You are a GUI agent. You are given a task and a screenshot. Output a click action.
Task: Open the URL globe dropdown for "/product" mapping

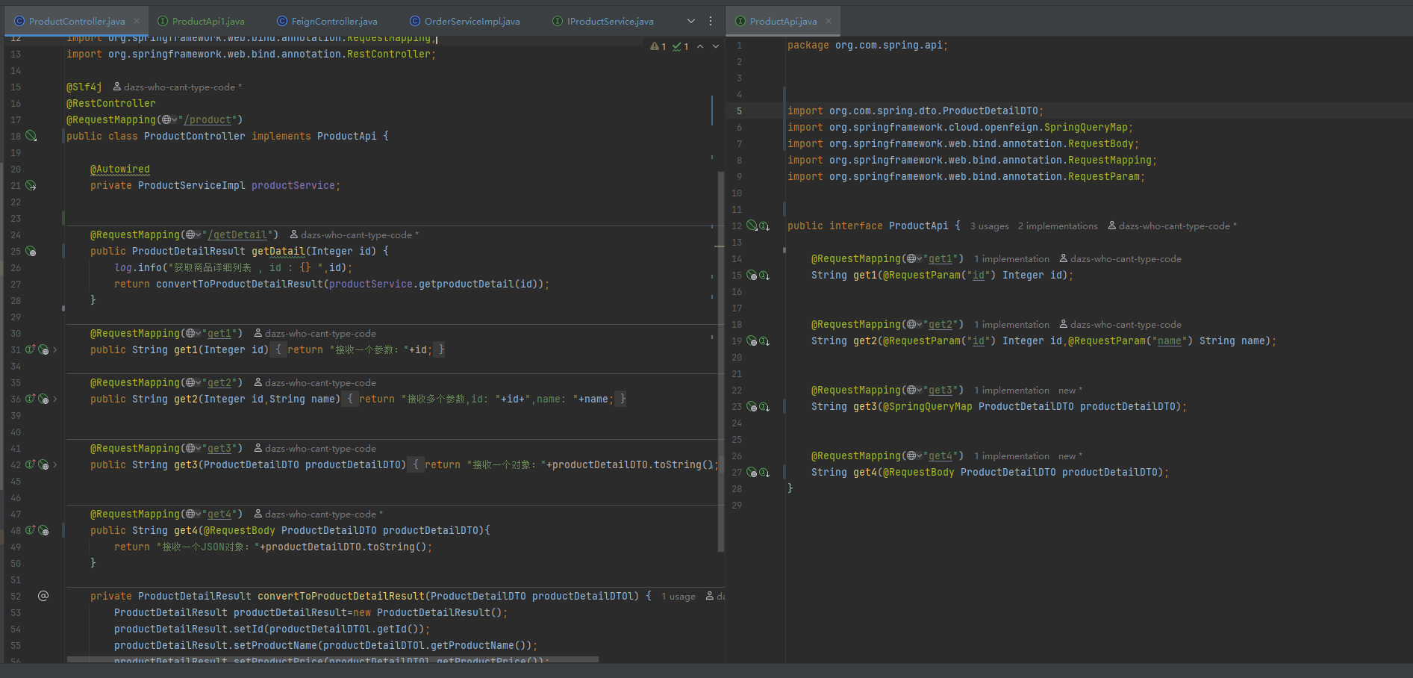click(169, 119)
